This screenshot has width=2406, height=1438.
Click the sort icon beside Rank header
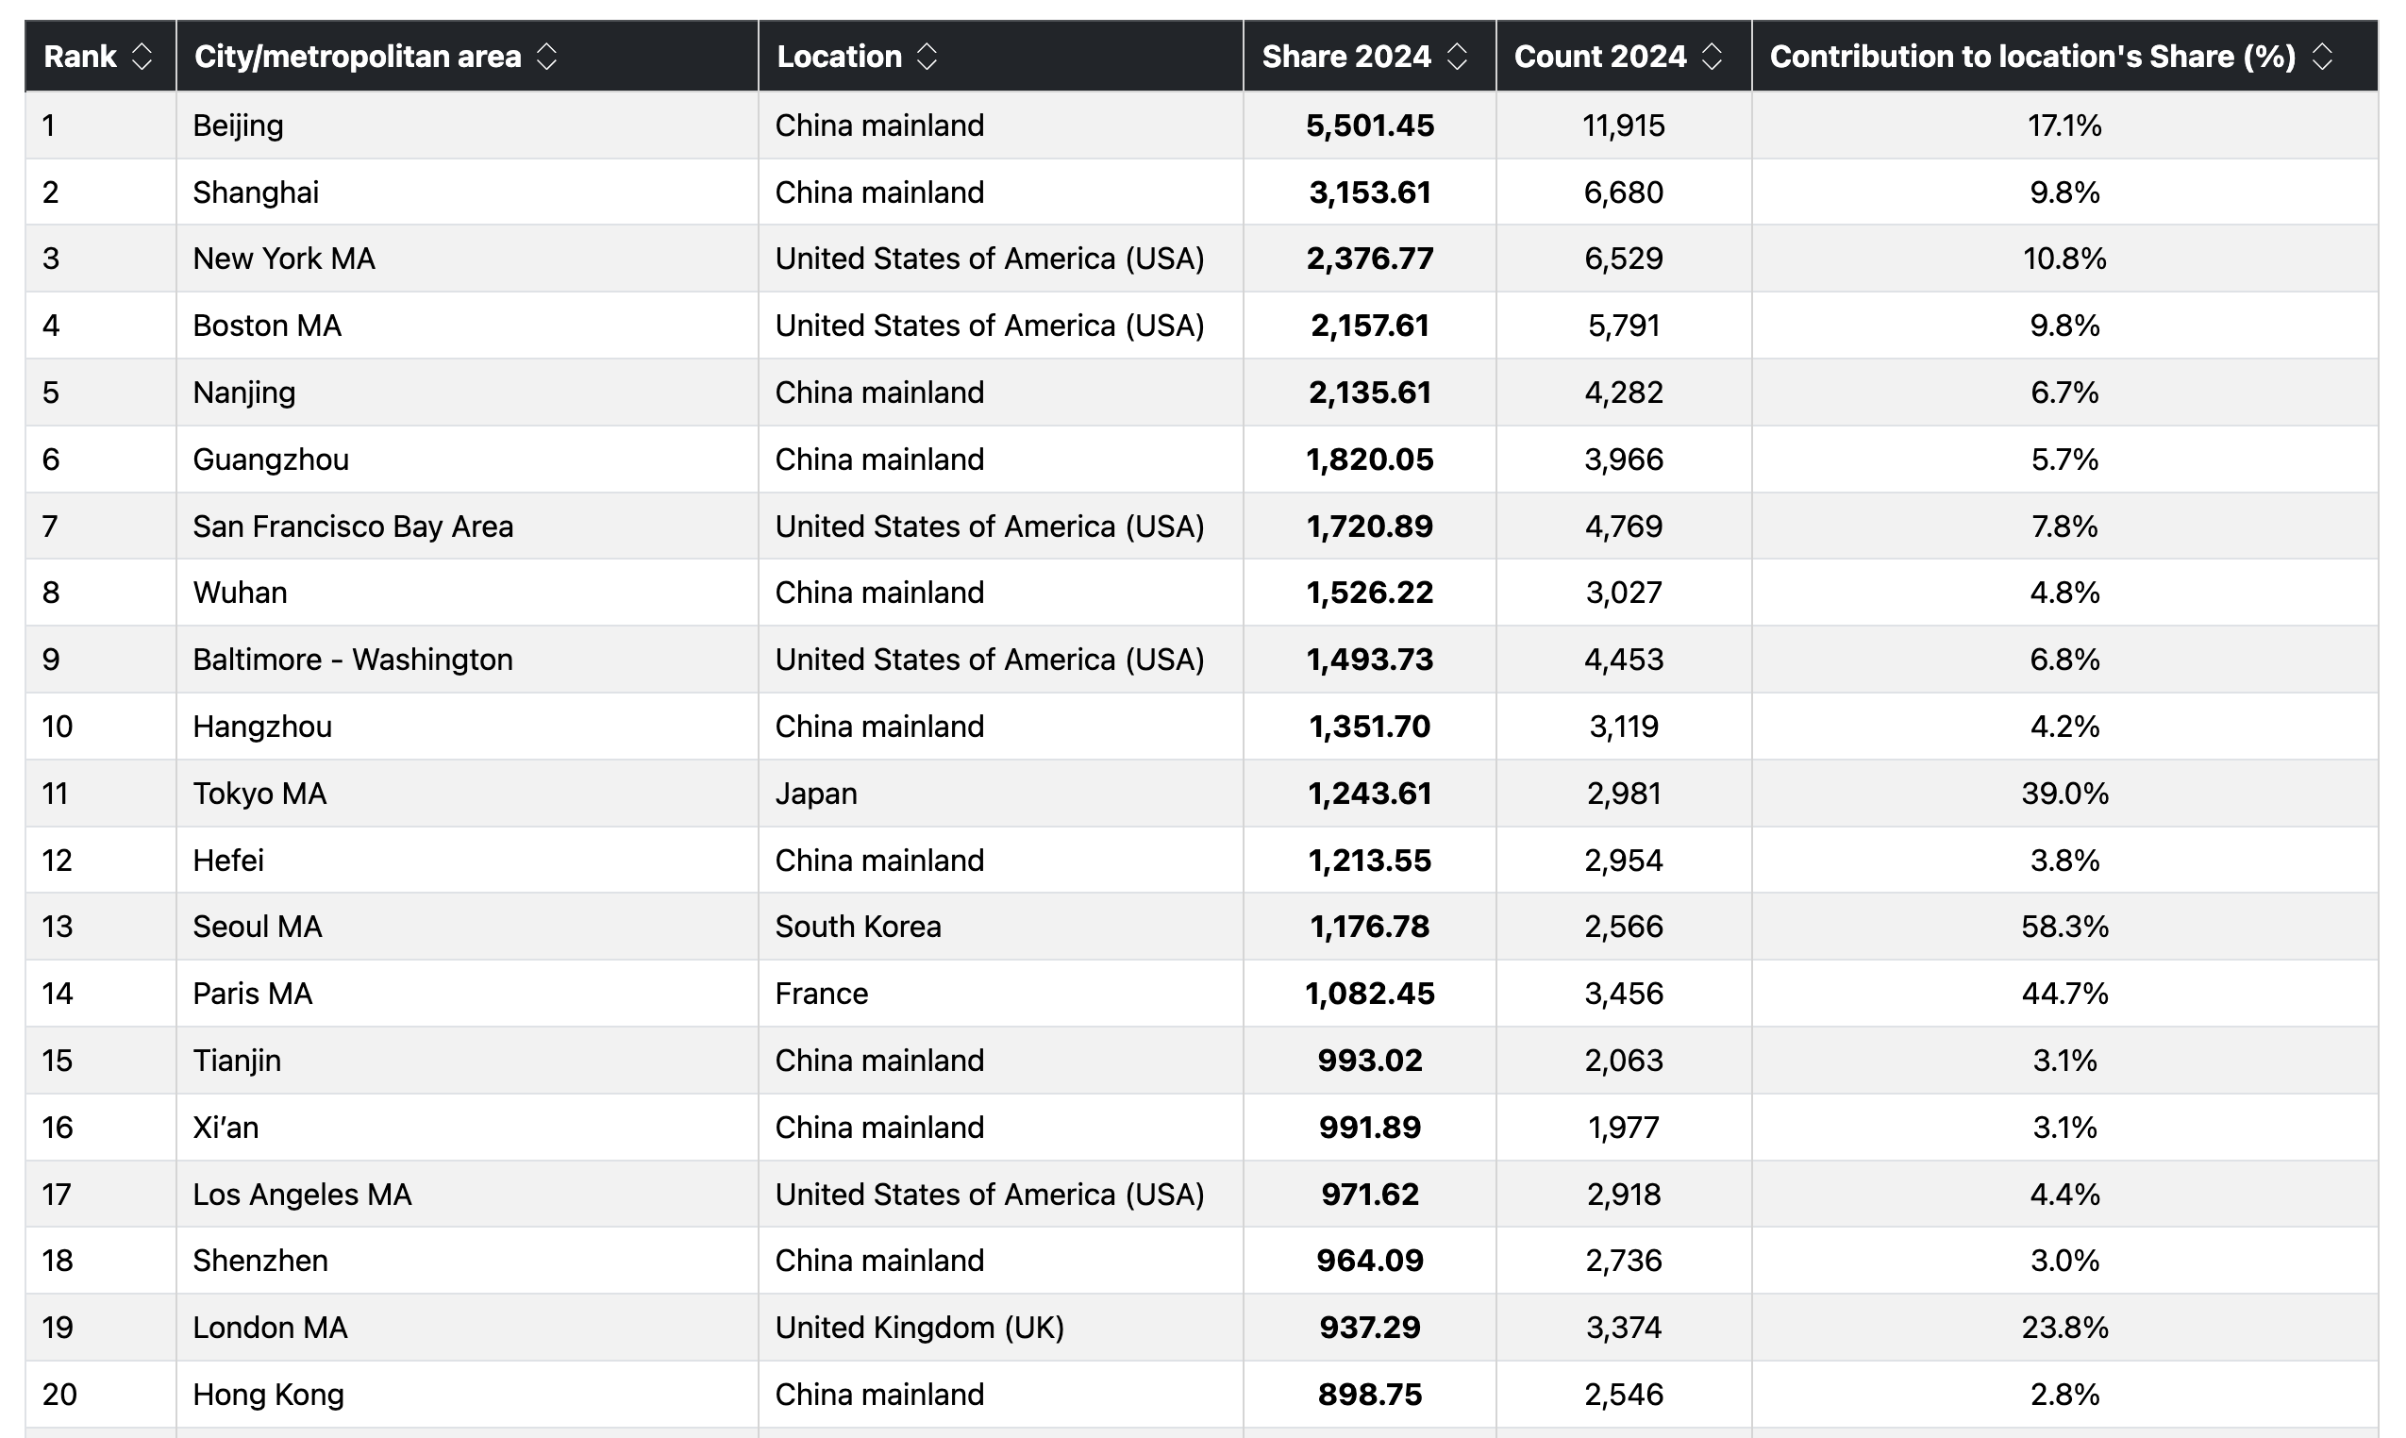(142, 57)
